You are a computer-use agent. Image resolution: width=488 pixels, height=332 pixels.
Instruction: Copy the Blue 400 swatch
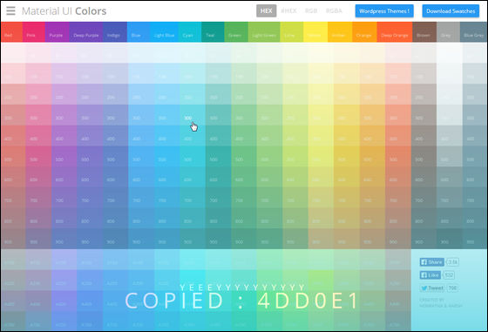(x=141, y=135)
